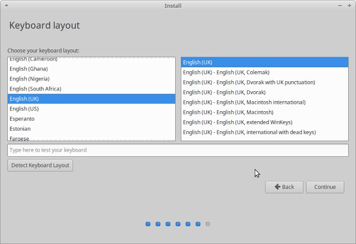Select English (Nigeria) from layout list
This screenshot has height=244, width=356.
pyautogui.click(x=29, y=79)
